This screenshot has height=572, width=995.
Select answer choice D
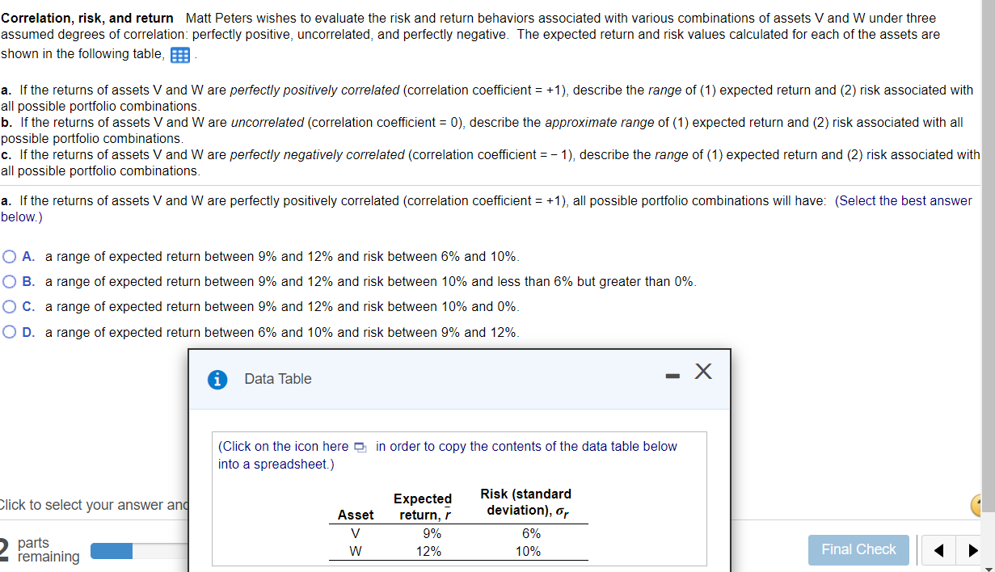tap(10, 332)
